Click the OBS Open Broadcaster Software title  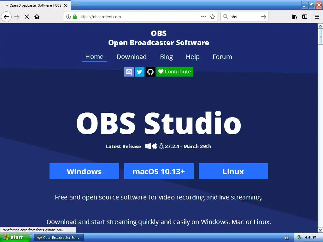coord(159,38)
